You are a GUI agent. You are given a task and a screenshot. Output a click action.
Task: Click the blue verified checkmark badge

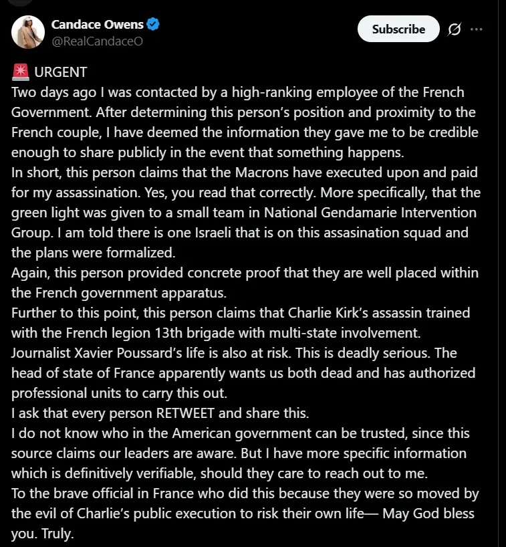coord(154,25)
